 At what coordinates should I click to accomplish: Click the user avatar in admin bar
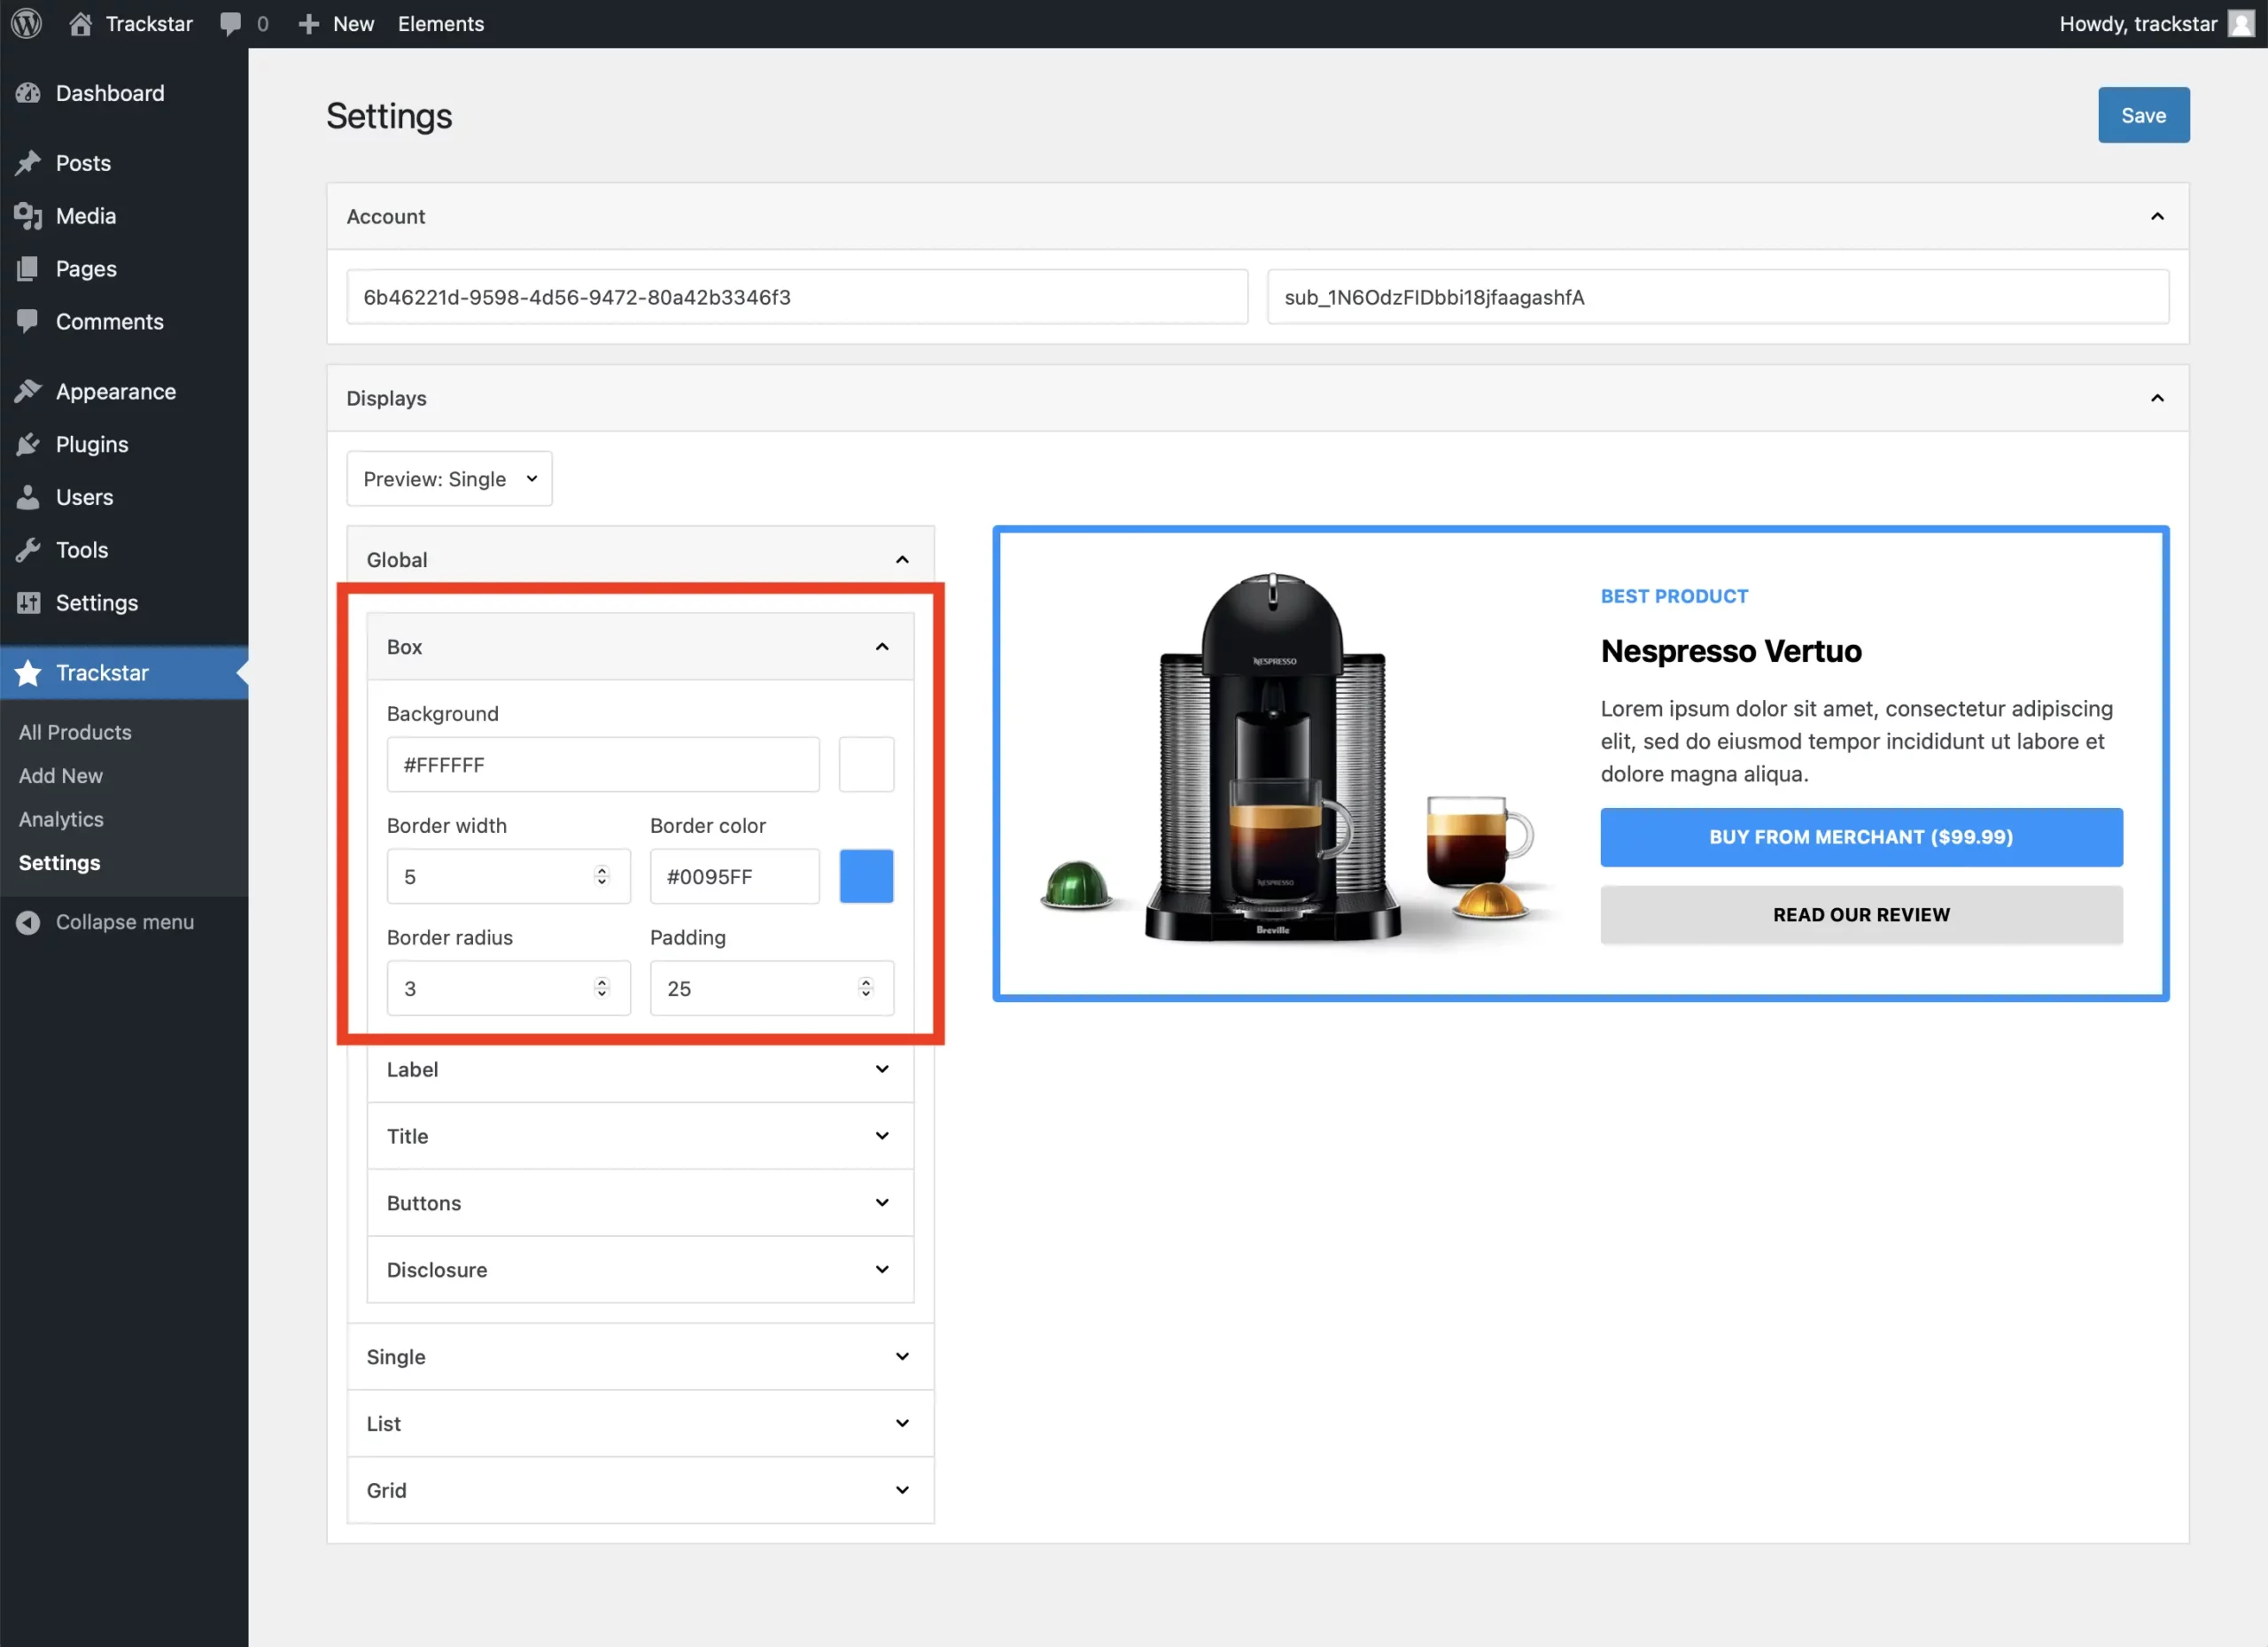tap(2242, 24)
